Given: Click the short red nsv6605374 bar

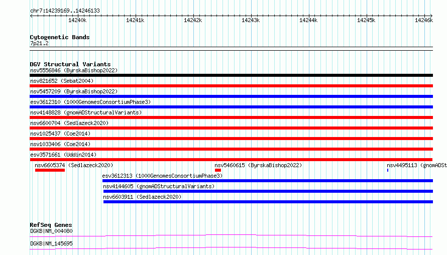Looking at the screenshot, I should point(50,170).
